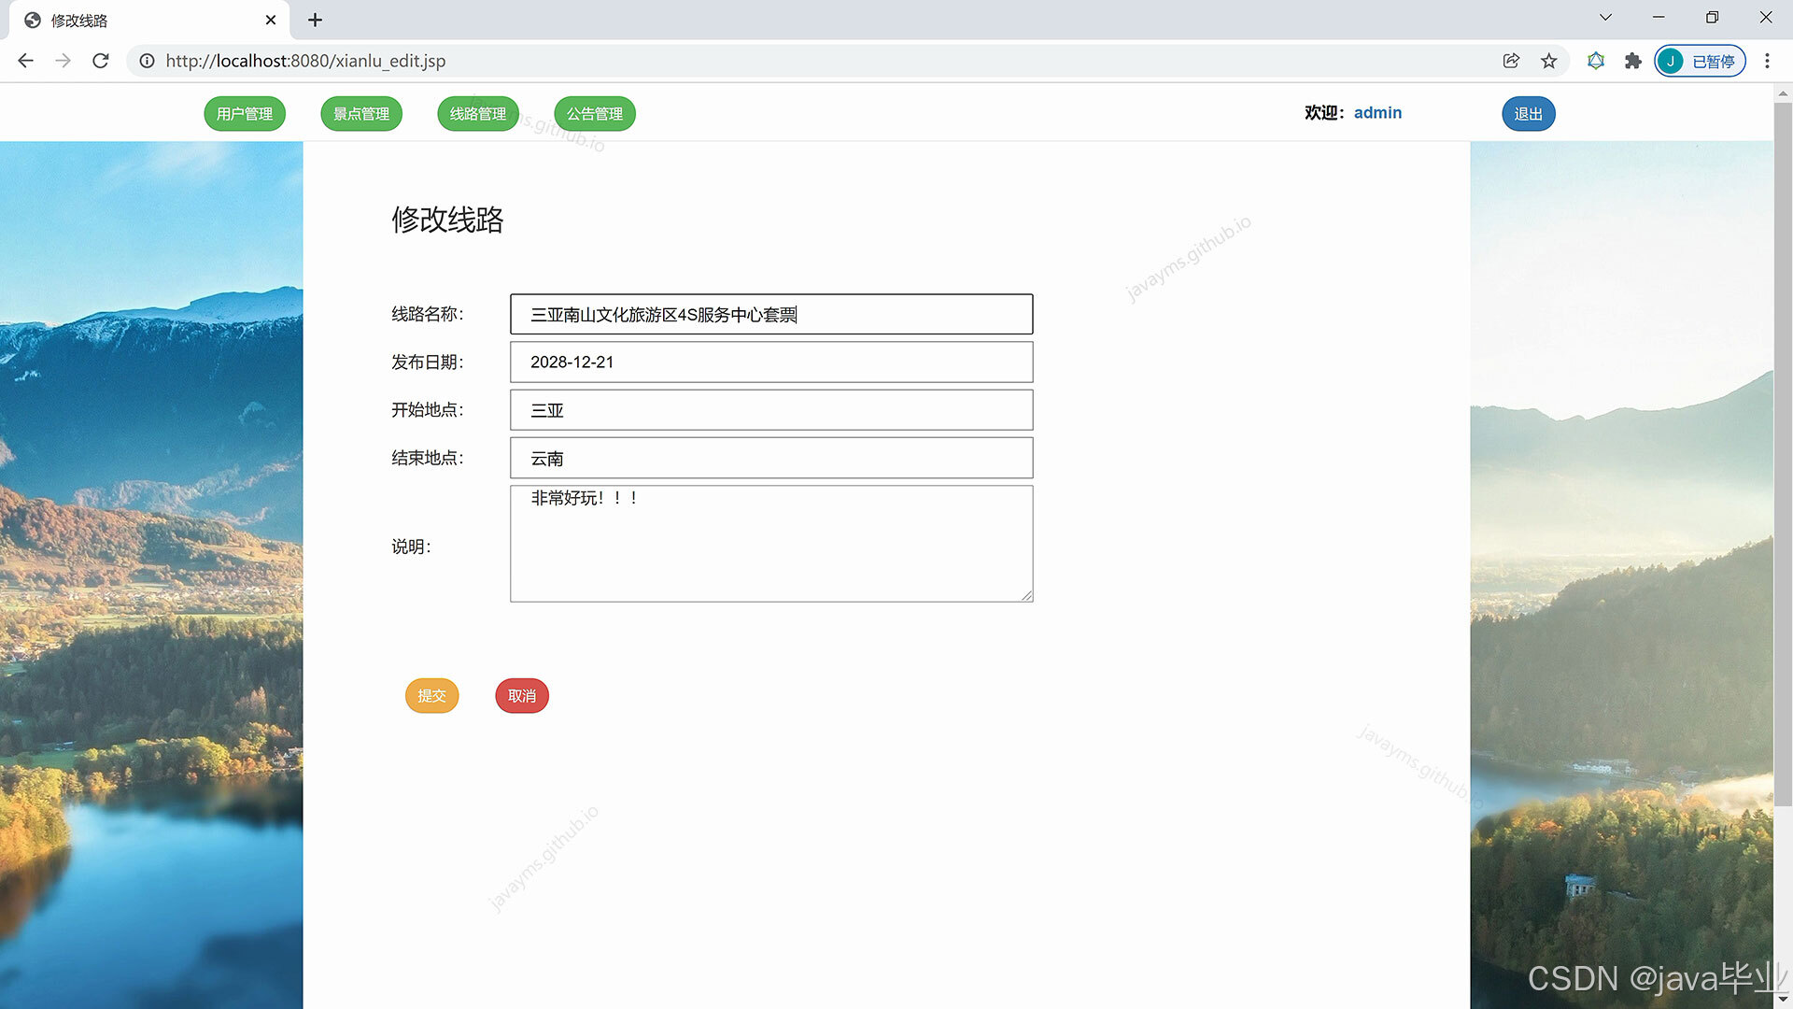Viewport: 1793px width, 1009px height.
Task: Minimize the browser window
Action: (x=1659, y=17)
